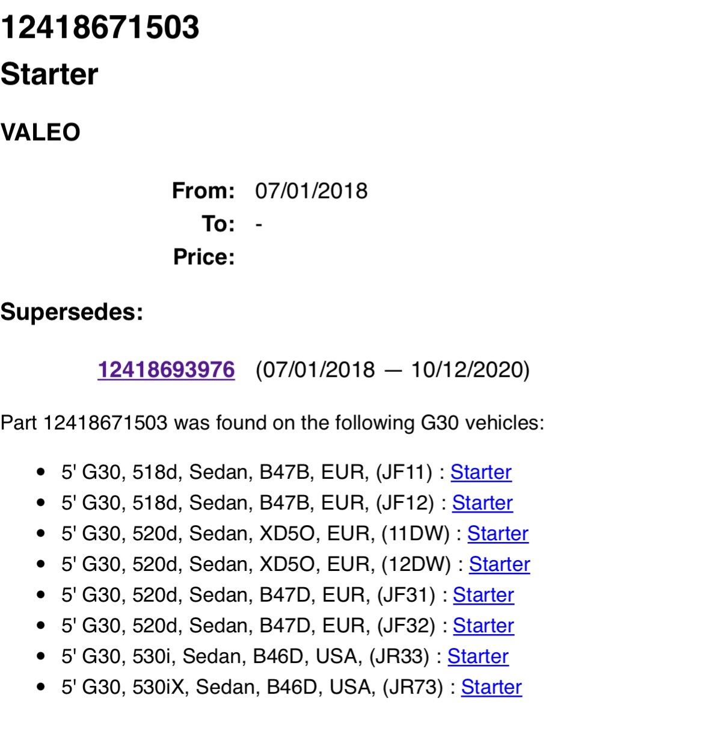Click the Supersedes: heading
Image resolution: width=709 pixels, height=737 pixels.
pyautogui.click(x=72, y=312)
